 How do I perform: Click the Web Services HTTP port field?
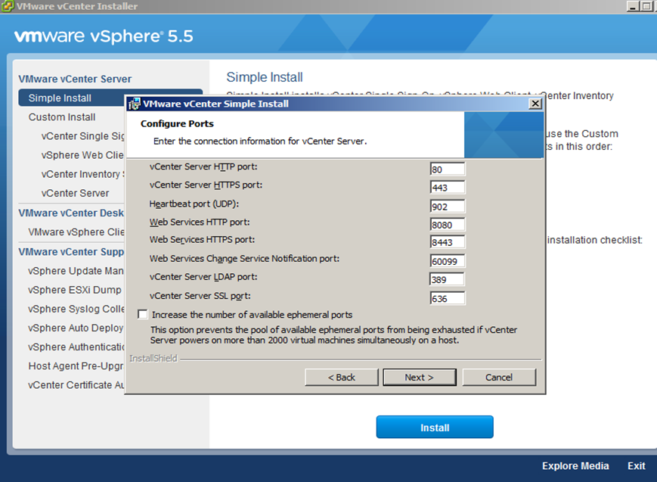tap(447, 225)
